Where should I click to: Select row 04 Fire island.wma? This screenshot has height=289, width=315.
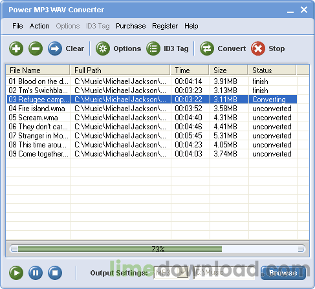pos(151,109)
